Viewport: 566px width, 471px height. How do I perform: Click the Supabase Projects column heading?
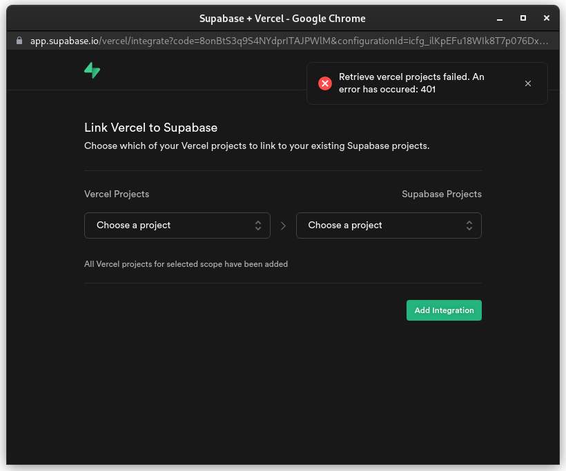[442, 194]
